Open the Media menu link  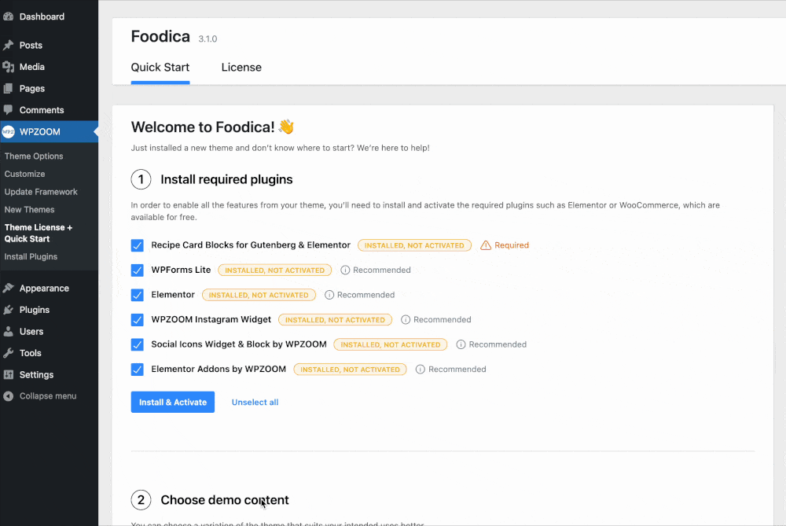(x=32, y=67)
